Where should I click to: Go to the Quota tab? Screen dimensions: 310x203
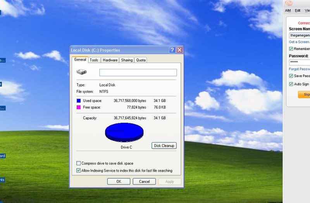pyautogui.click(x=141, y=60)
